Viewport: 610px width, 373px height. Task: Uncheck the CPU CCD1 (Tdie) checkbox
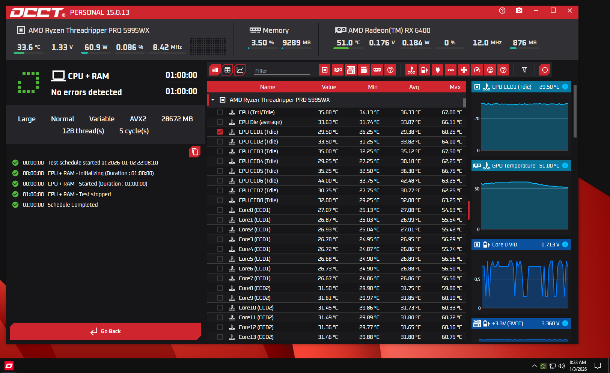[220, 132]
